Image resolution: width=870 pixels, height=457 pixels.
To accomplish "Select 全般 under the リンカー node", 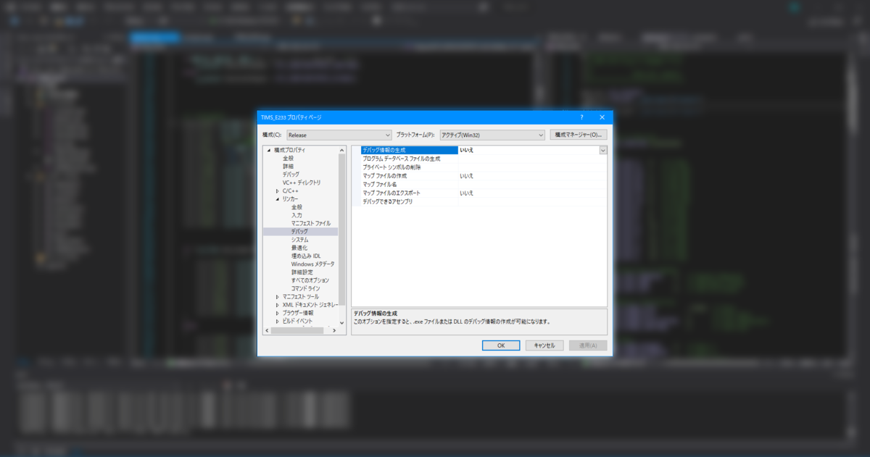I will click(x=297, y=207).
